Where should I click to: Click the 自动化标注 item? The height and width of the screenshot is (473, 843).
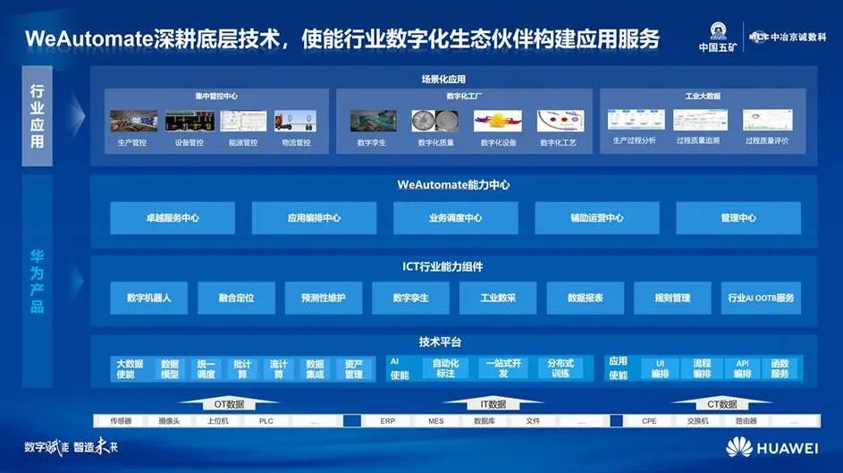(x=446, y=368)
